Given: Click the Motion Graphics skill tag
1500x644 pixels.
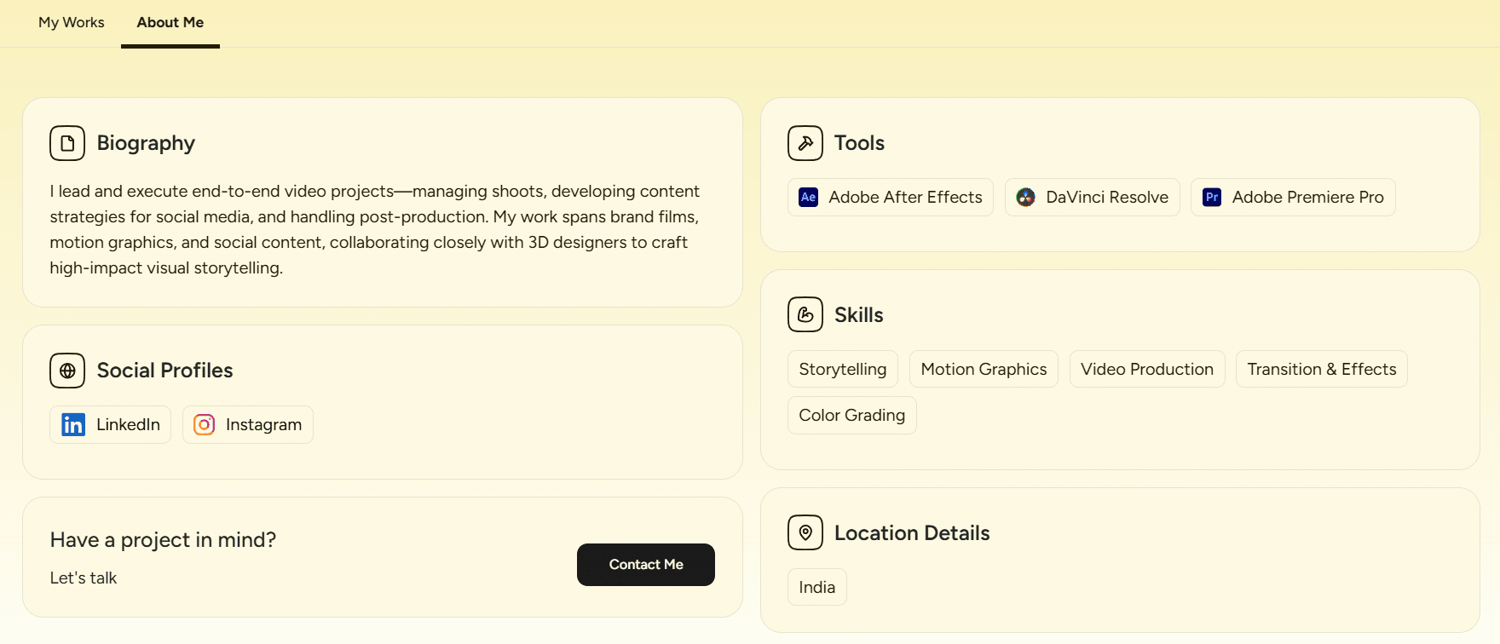Looking at the screenshot, I should click(x=984, y=369).
